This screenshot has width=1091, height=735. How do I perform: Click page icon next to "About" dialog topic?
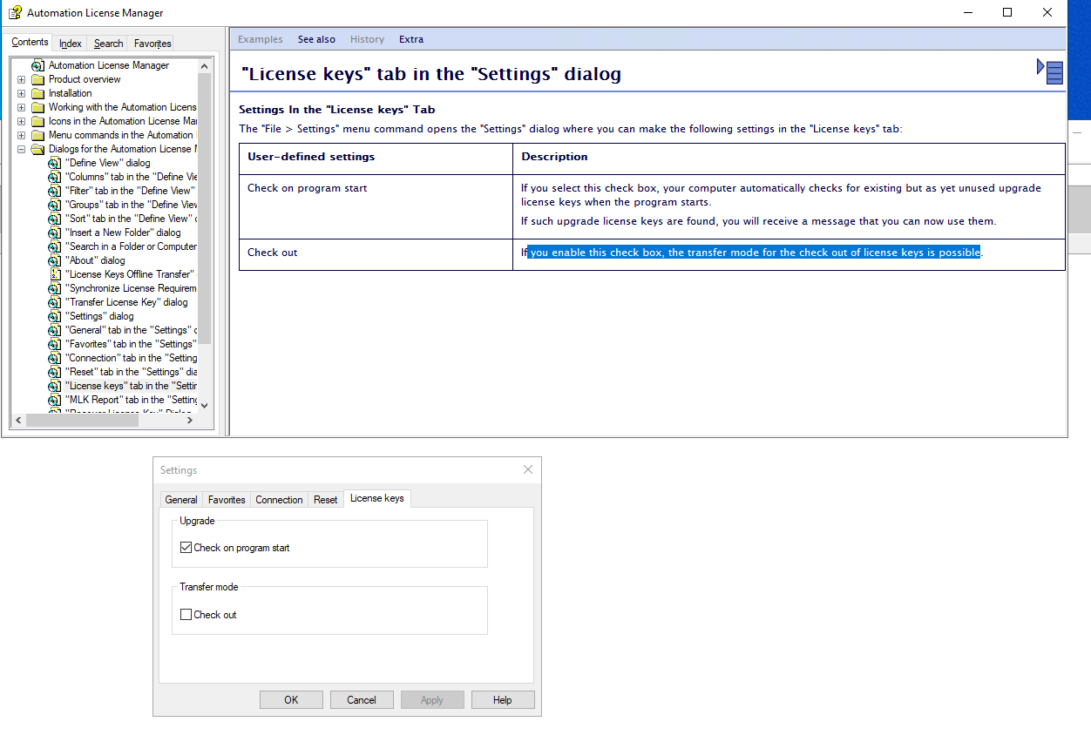(54, 260)
